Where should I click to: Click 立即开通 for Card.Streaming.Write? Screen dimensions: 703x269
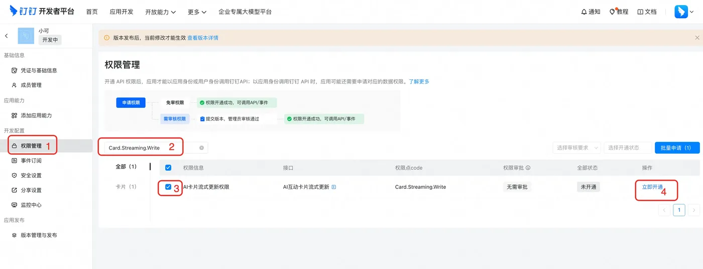pyautogui.click(x=652, y=187)
